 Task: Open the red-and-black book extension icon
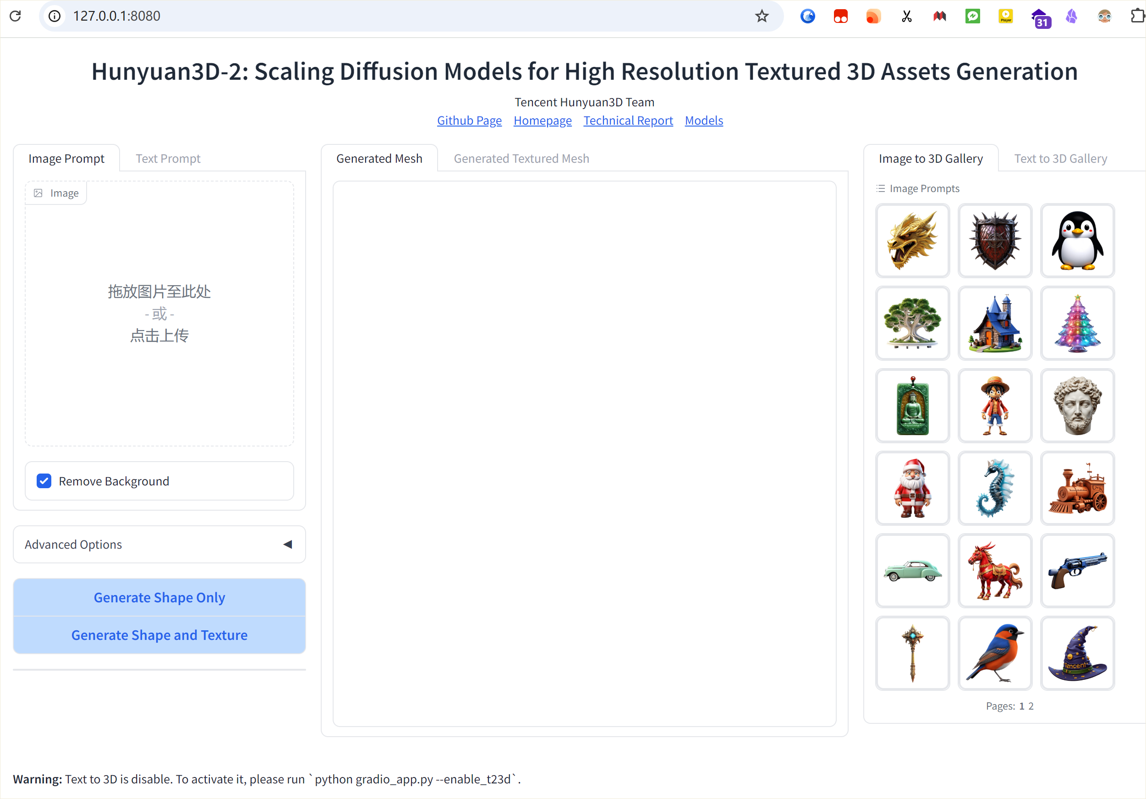pyautogui.click(x=939, y=16)
